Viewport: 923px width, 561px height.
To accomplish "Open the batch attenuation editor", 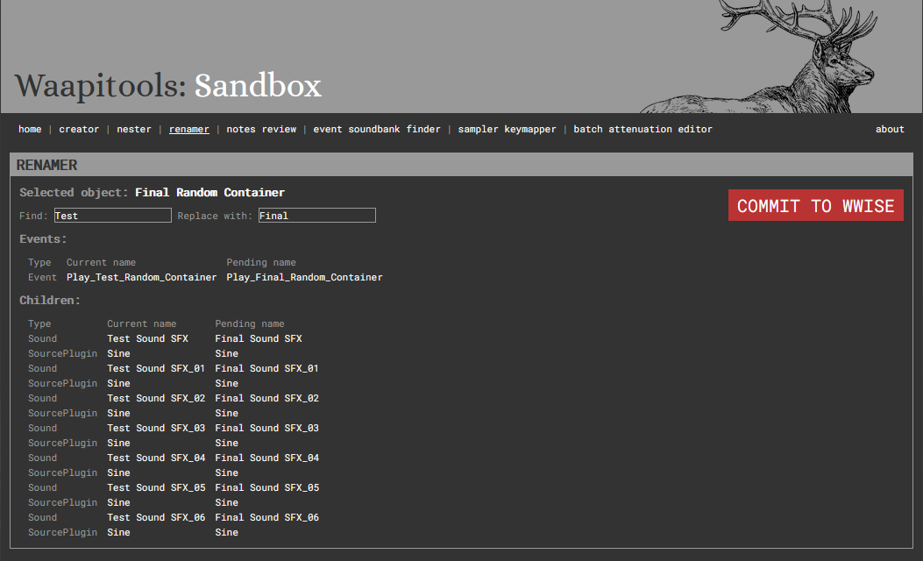I will coord(643,129).
